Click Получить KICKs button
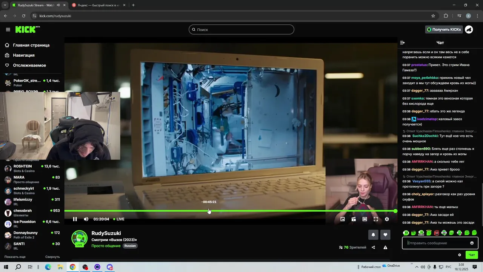 443,29
